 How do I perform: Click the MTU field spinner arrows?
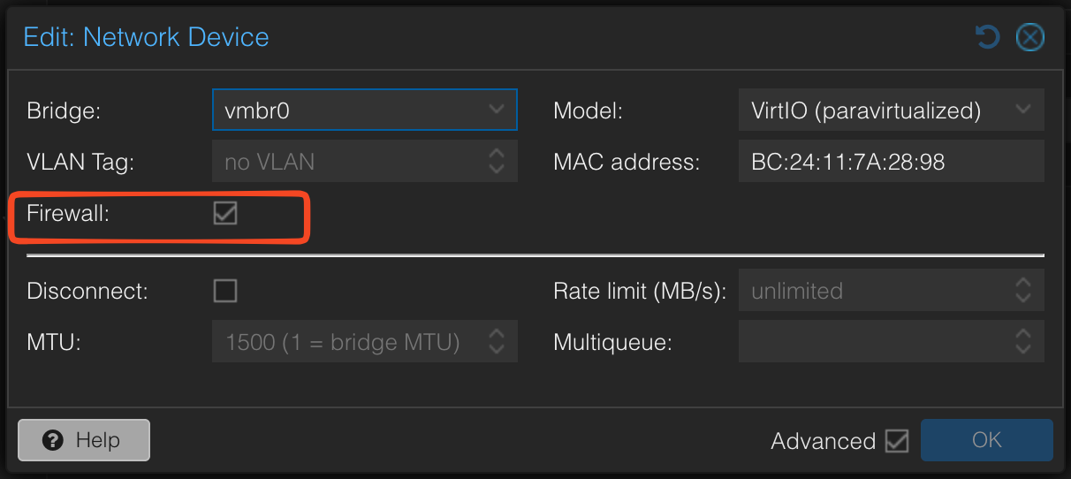click(x=497, y=342)
